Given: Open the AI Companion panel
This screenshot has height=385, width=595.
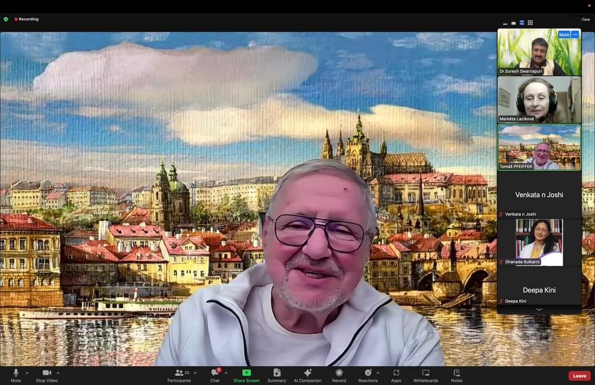Looking at the screenshot, I should (x=307, y=375).
